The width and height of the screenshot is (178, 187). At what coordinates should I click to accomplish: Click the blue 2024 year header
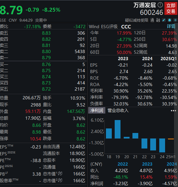tap(172, 164)
